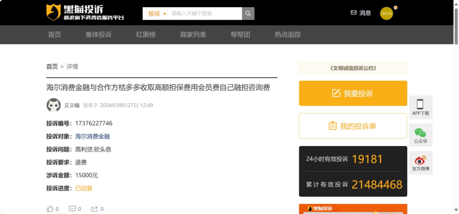Open the 消息 envelope icon
The width and height of the screenshot is (459, 214).
pos(354,13)
